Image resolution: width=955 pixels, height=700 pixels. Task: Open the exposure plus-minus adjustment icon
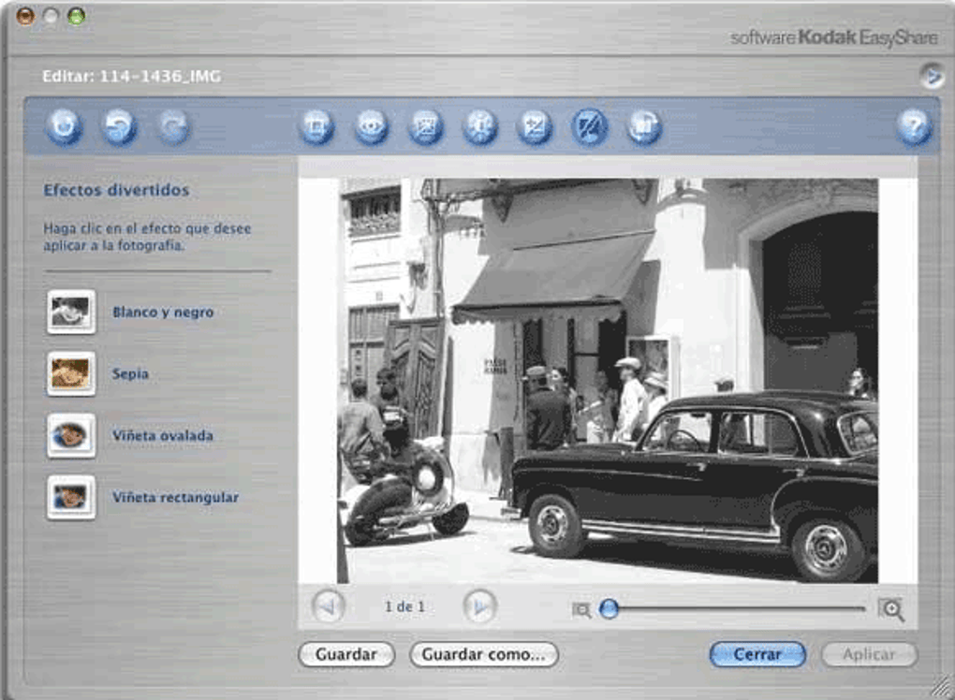coord(534,126)
